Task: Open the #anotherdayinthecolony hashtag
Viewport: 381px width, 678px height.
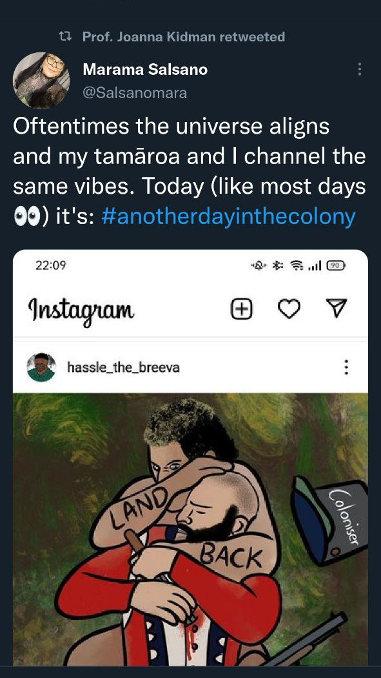Action: (x=228, y=217)
